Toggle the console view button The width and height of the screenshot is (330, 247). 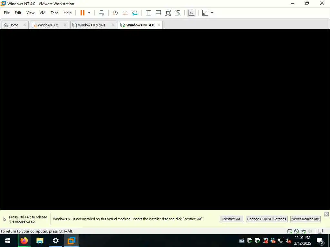click(x=191, y=13)
